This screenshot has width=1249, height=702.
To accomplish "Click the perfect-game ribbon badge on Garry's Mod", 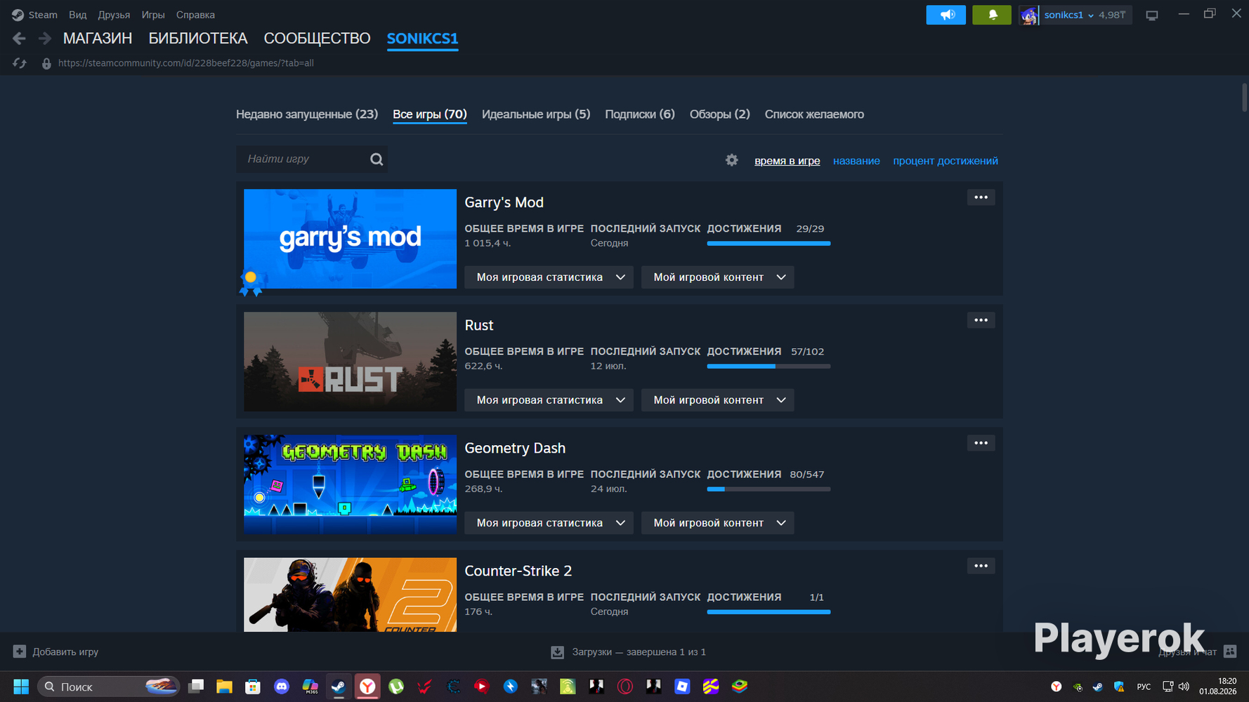I will [x=251, y=282].
